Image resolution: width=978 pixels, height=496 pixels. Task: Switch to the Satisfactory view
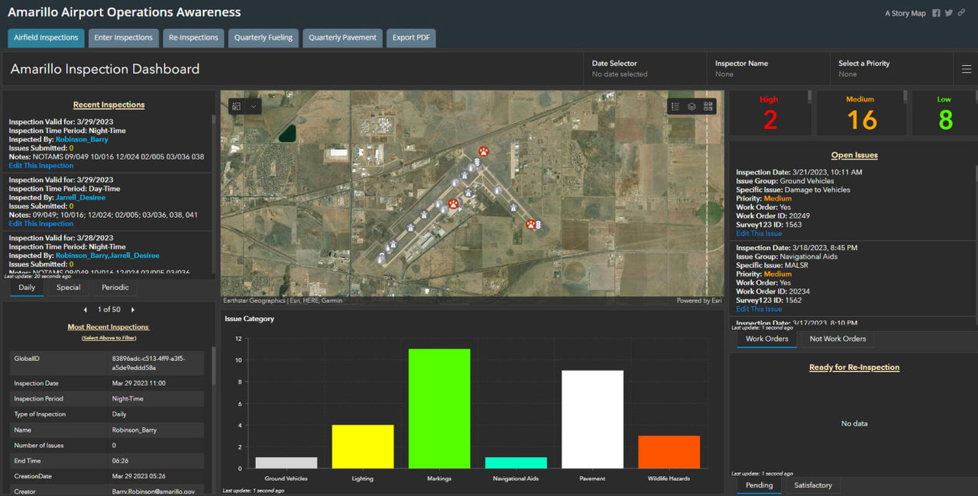click(x=812, y=485)
